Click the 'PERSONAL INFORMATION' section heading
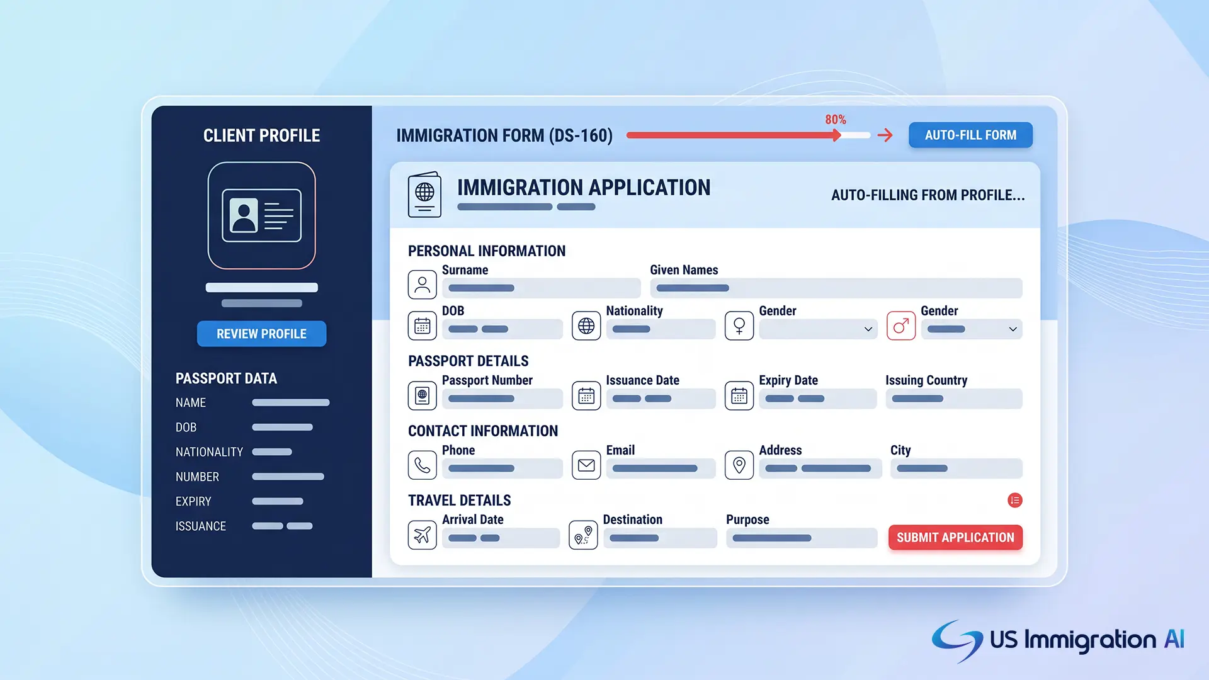The image size is (1209, 680). tap(487, 251)
